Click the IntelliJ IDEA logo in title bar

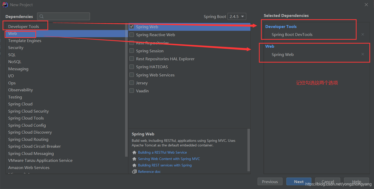click(5, 5)
